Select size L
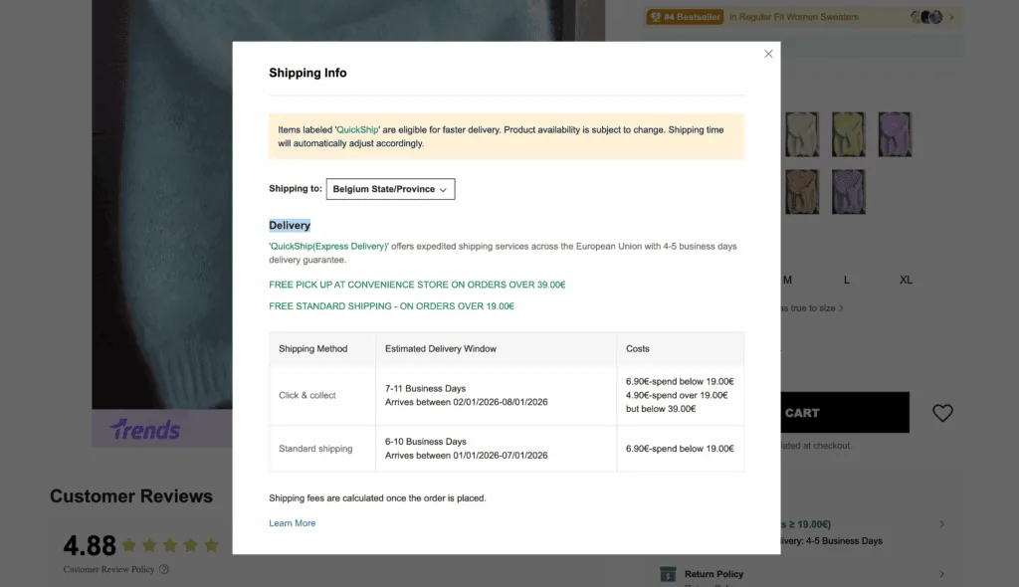Screen dimensions: 1019x587 tap(847, 280)
